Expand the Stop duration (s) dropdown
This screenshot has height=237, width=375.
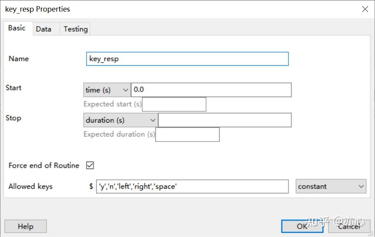tap(120, 120)
